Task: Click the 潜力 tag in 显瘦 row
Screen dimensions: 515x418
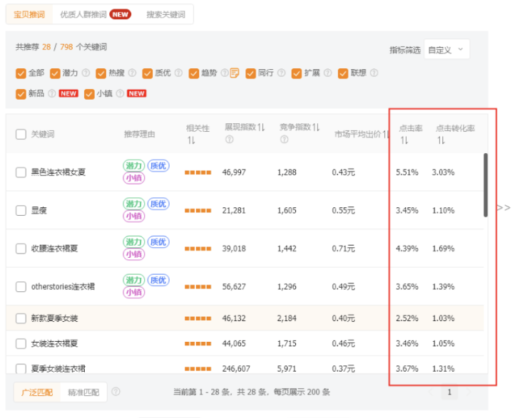Action: click(133, 204)
